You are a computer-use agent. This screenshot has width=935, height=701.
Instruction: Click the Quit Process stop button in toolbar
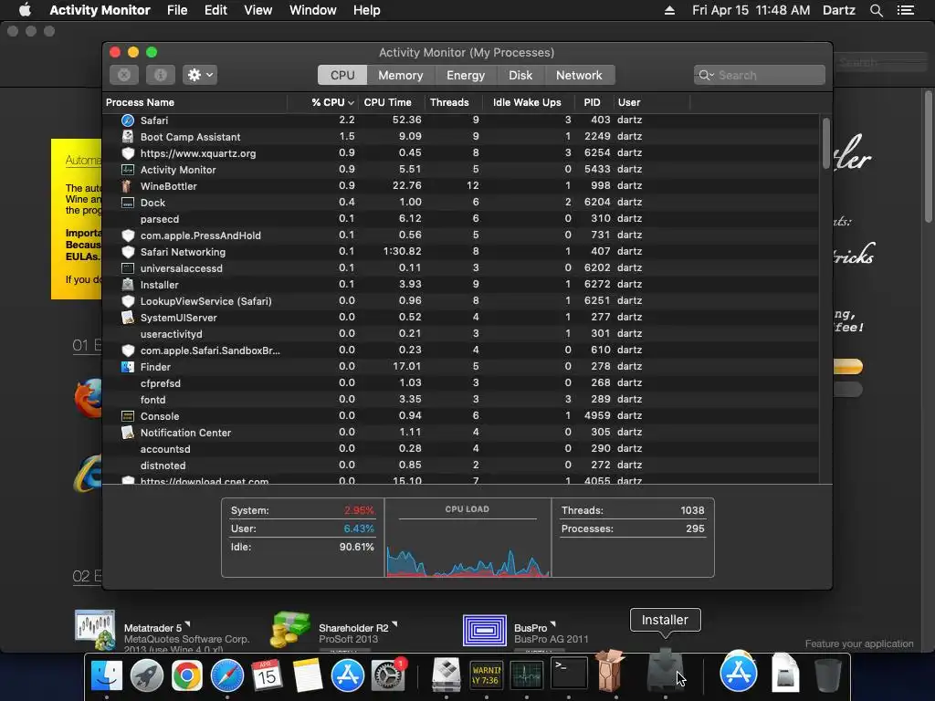(x=124, y=75)
